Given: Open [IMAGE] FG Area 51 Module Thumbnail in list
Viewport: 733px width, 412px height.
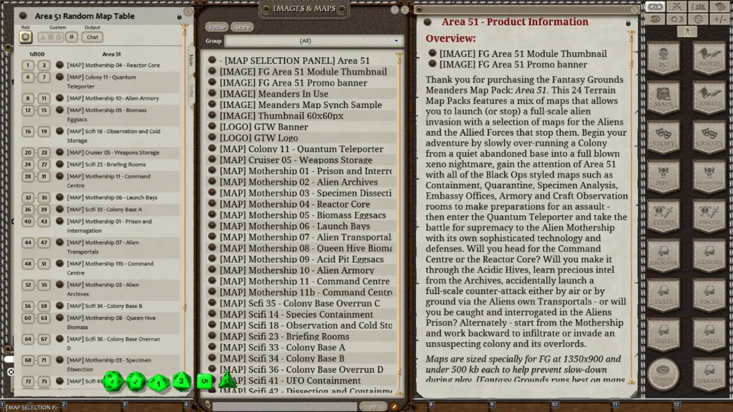Looking at the screenshot, I should 304,72.
